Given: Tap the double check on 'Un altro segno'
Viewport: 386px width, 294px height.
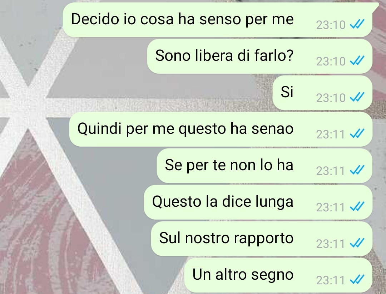Looking at the screenshot, I should click(357, 279).
